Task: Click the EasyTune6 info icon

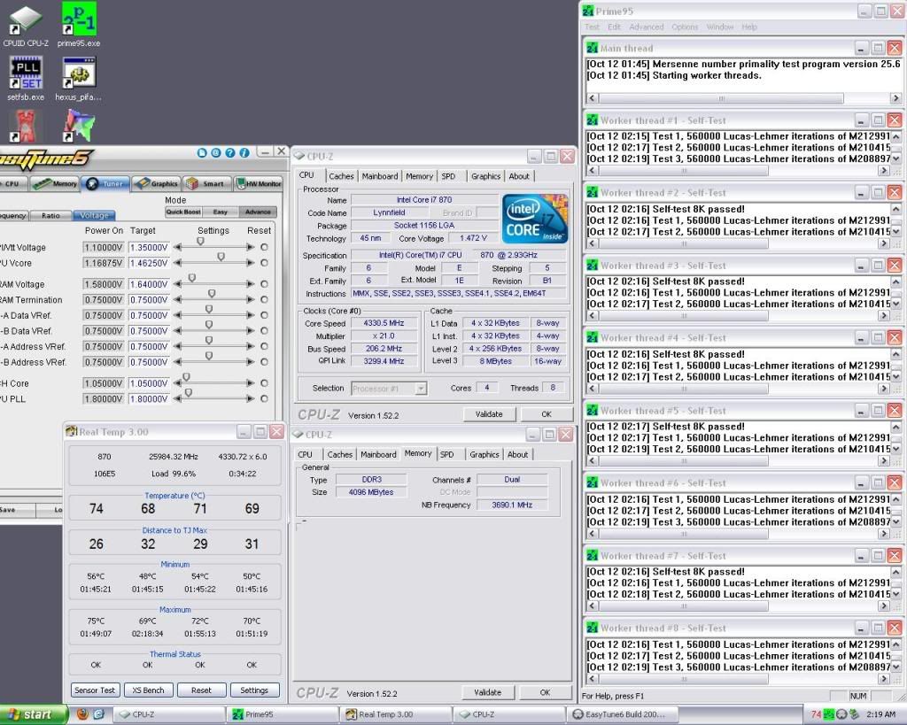Action: point(244,152)
